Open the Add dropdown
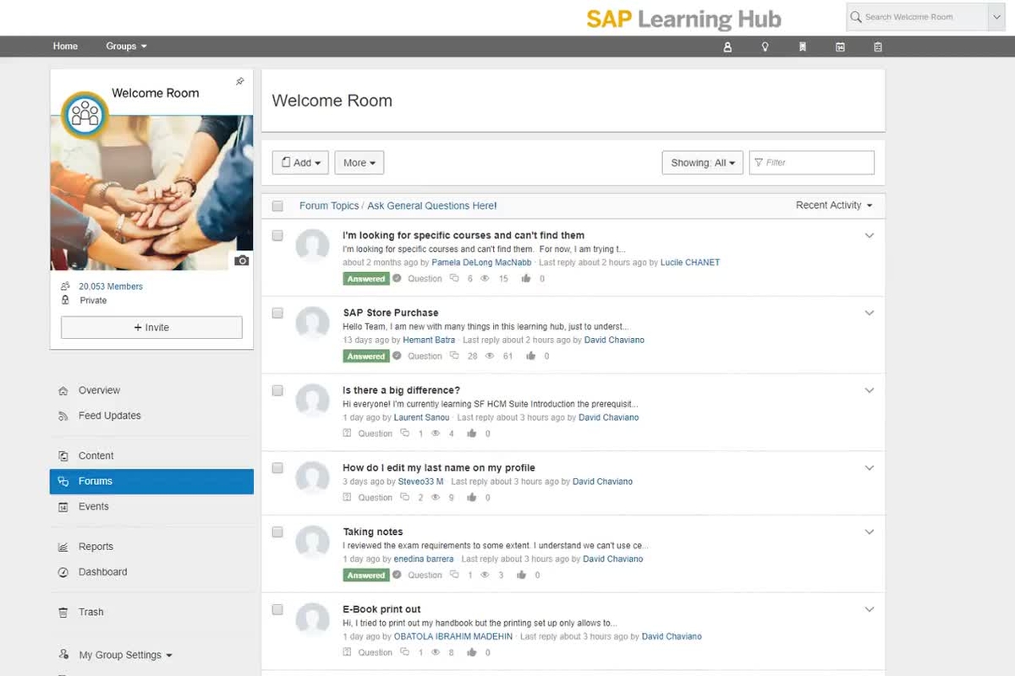The image size is (1015, 676). tap(300, 163)
